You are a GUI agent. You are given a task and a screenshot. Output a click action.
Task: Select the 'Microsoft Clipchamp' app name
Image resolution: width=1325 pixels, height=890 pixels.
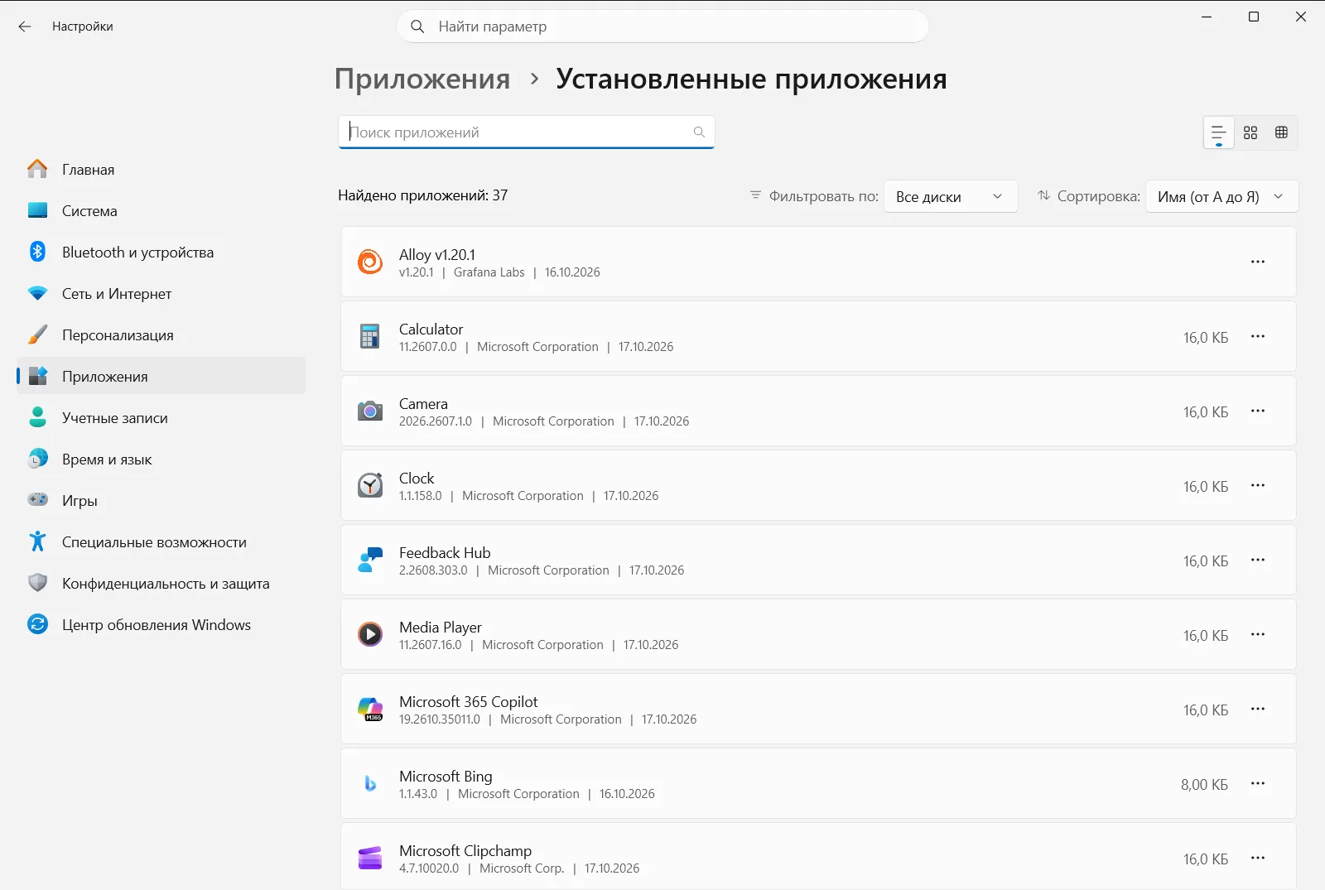[x=465, y=851]
